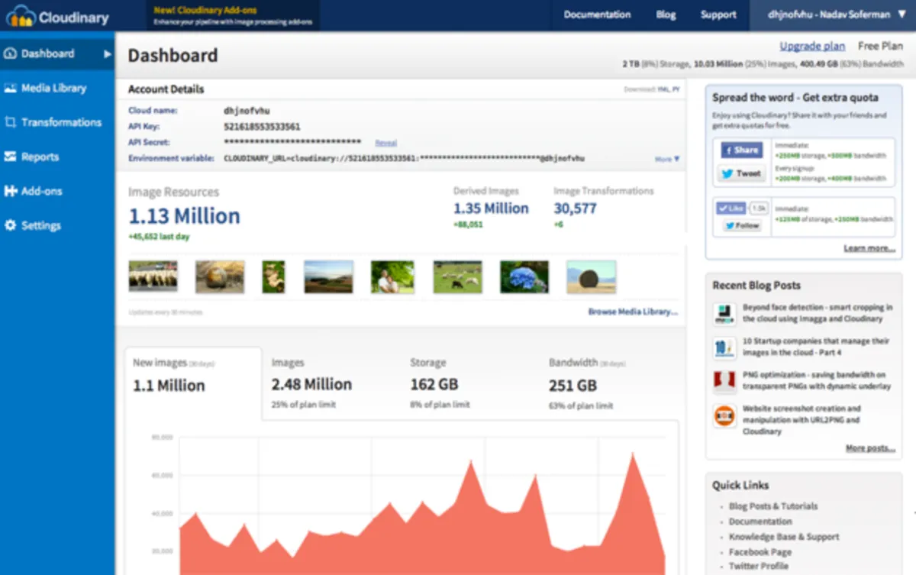Open the sheep flock thumbnail
This screenshot has width=916, height=575.
[153, 276]
